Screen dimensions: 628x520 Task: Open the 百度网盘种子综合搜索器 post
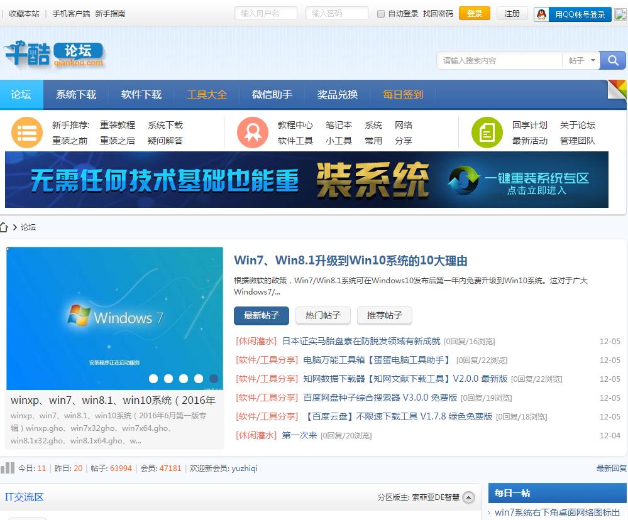[380, 398]
